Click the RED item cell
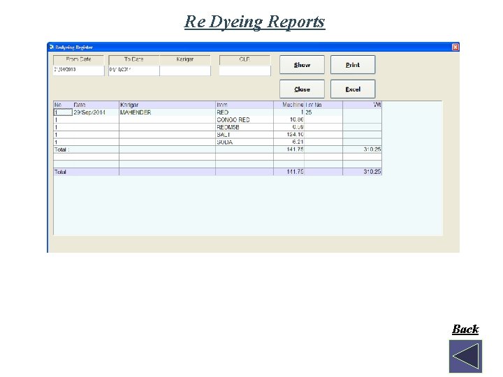This screenshot has width=503, height=377. [x=245, y=112]
